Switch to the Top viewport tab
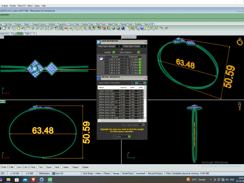The width and height of the screenshot is (244, 183). (x=13, y=34)
